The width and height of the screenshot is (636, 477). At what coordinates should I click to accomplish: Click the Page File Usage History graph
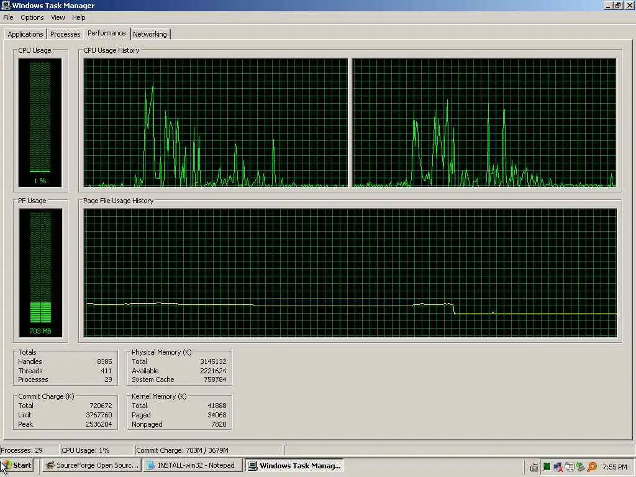click(x=350, y=273)
